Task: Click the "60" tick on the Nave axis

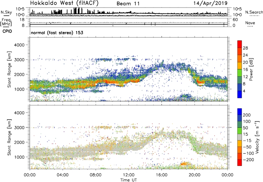Action: coord(235,20)
